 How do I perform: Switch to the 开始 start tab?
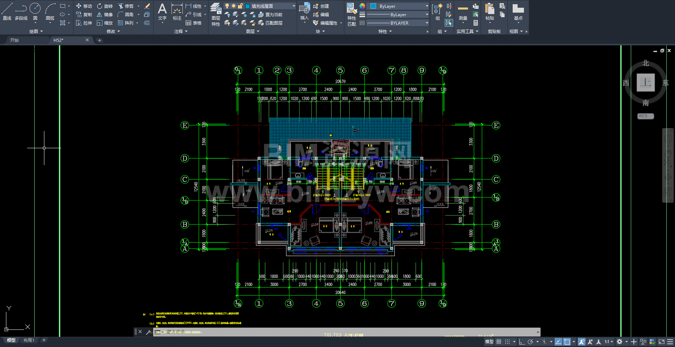click(14, 40)
